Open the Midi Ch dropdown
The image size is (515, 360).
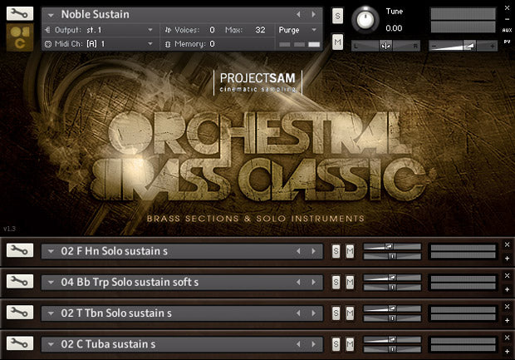(150, 44)
